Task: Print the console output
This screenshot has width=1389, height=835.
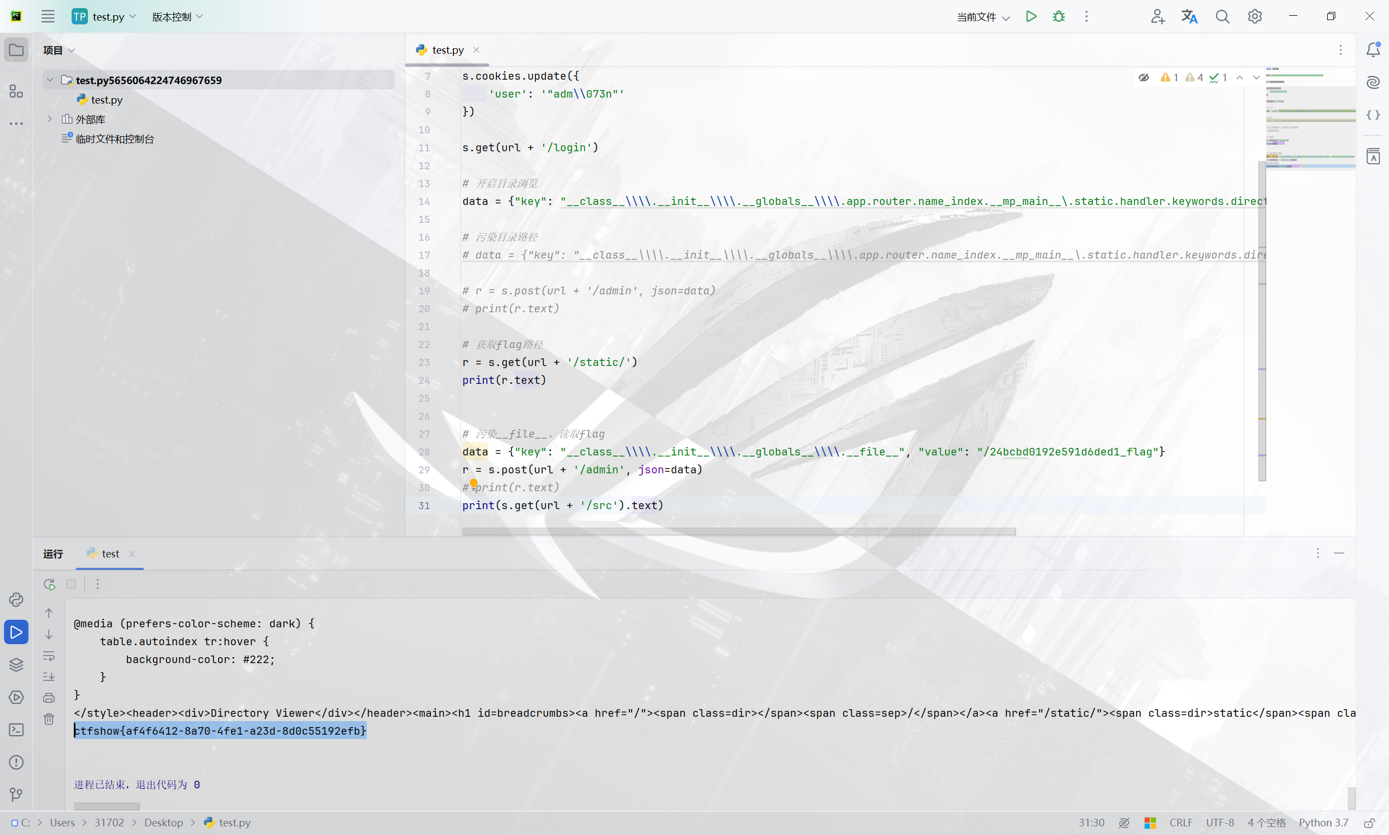Action: 49,698
